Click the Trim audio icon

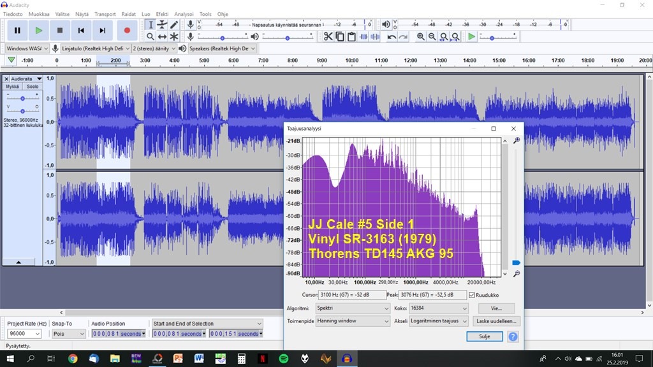[x=363, y=36]
